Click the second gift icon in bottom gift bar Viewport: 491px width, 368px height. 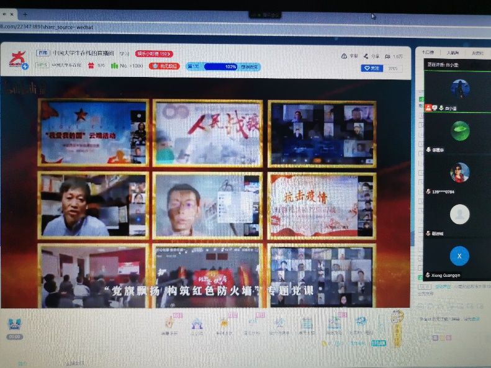pyautogui.click(x=197, y=323)
